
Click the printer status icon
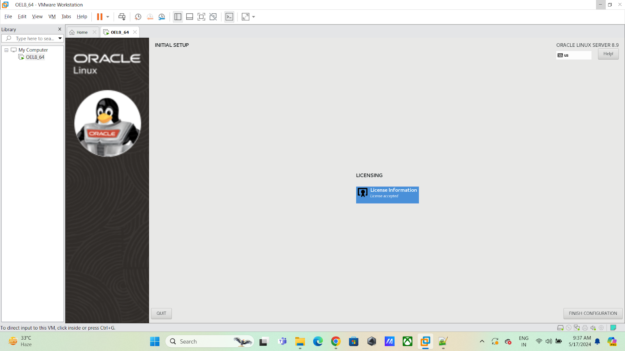(585, 328)
